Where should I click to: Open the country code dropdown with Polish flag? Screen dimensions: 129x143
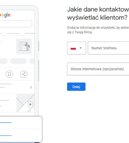coord(76,48)
